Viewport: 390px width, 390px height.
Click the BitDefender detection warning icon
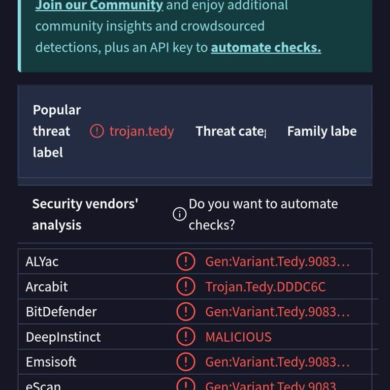point(186,312)
